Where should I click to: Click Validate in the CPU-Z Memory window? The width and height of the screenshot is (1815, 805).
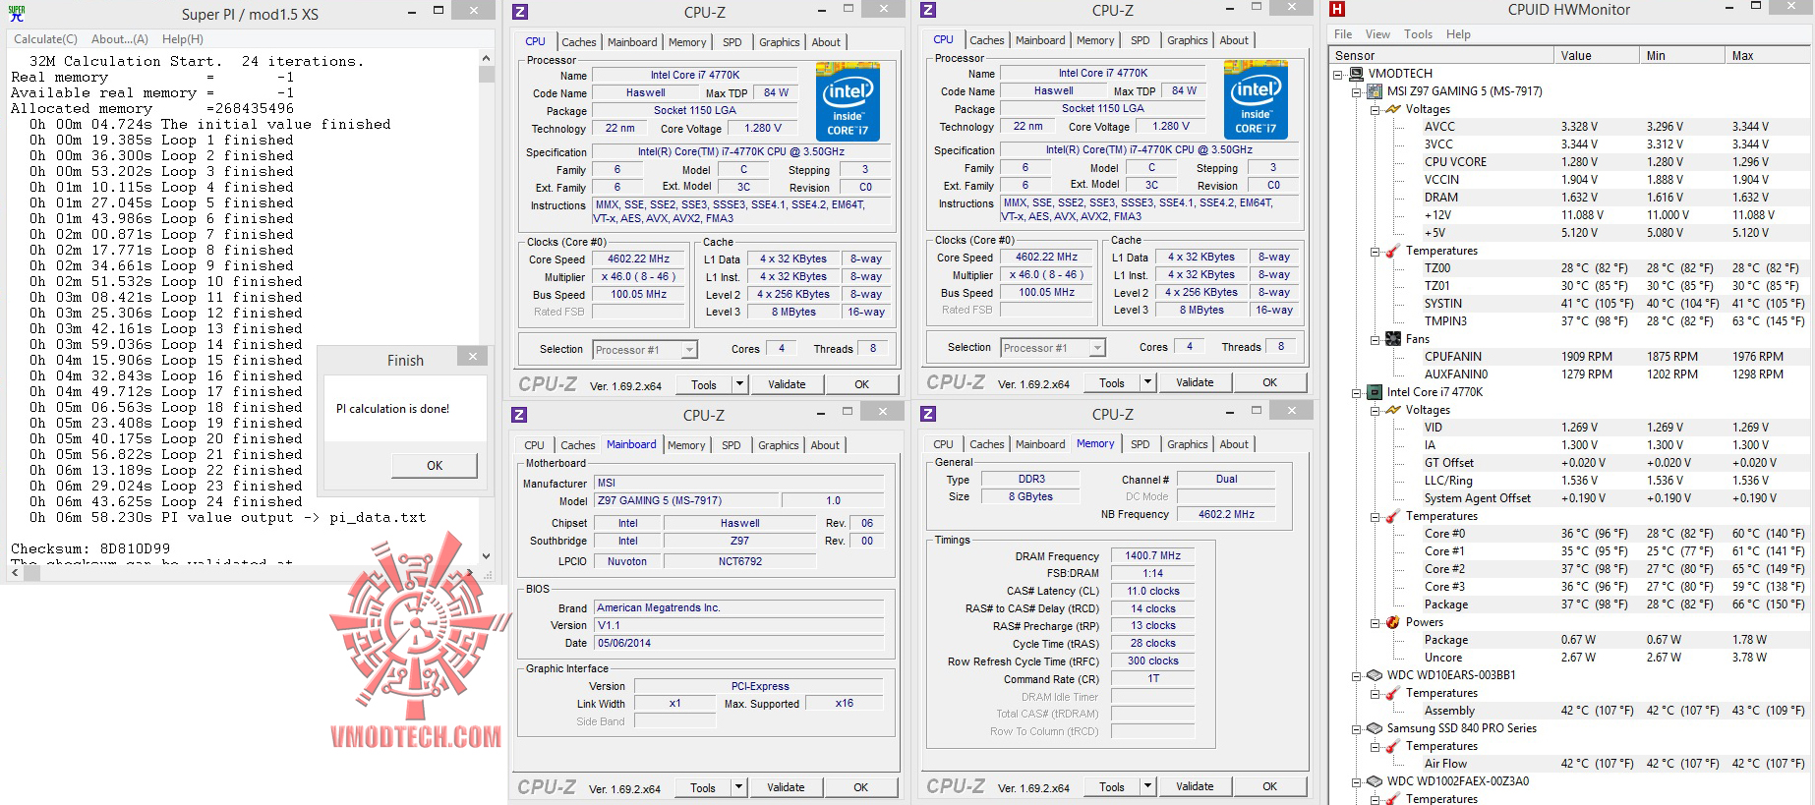click(1195, 786)
